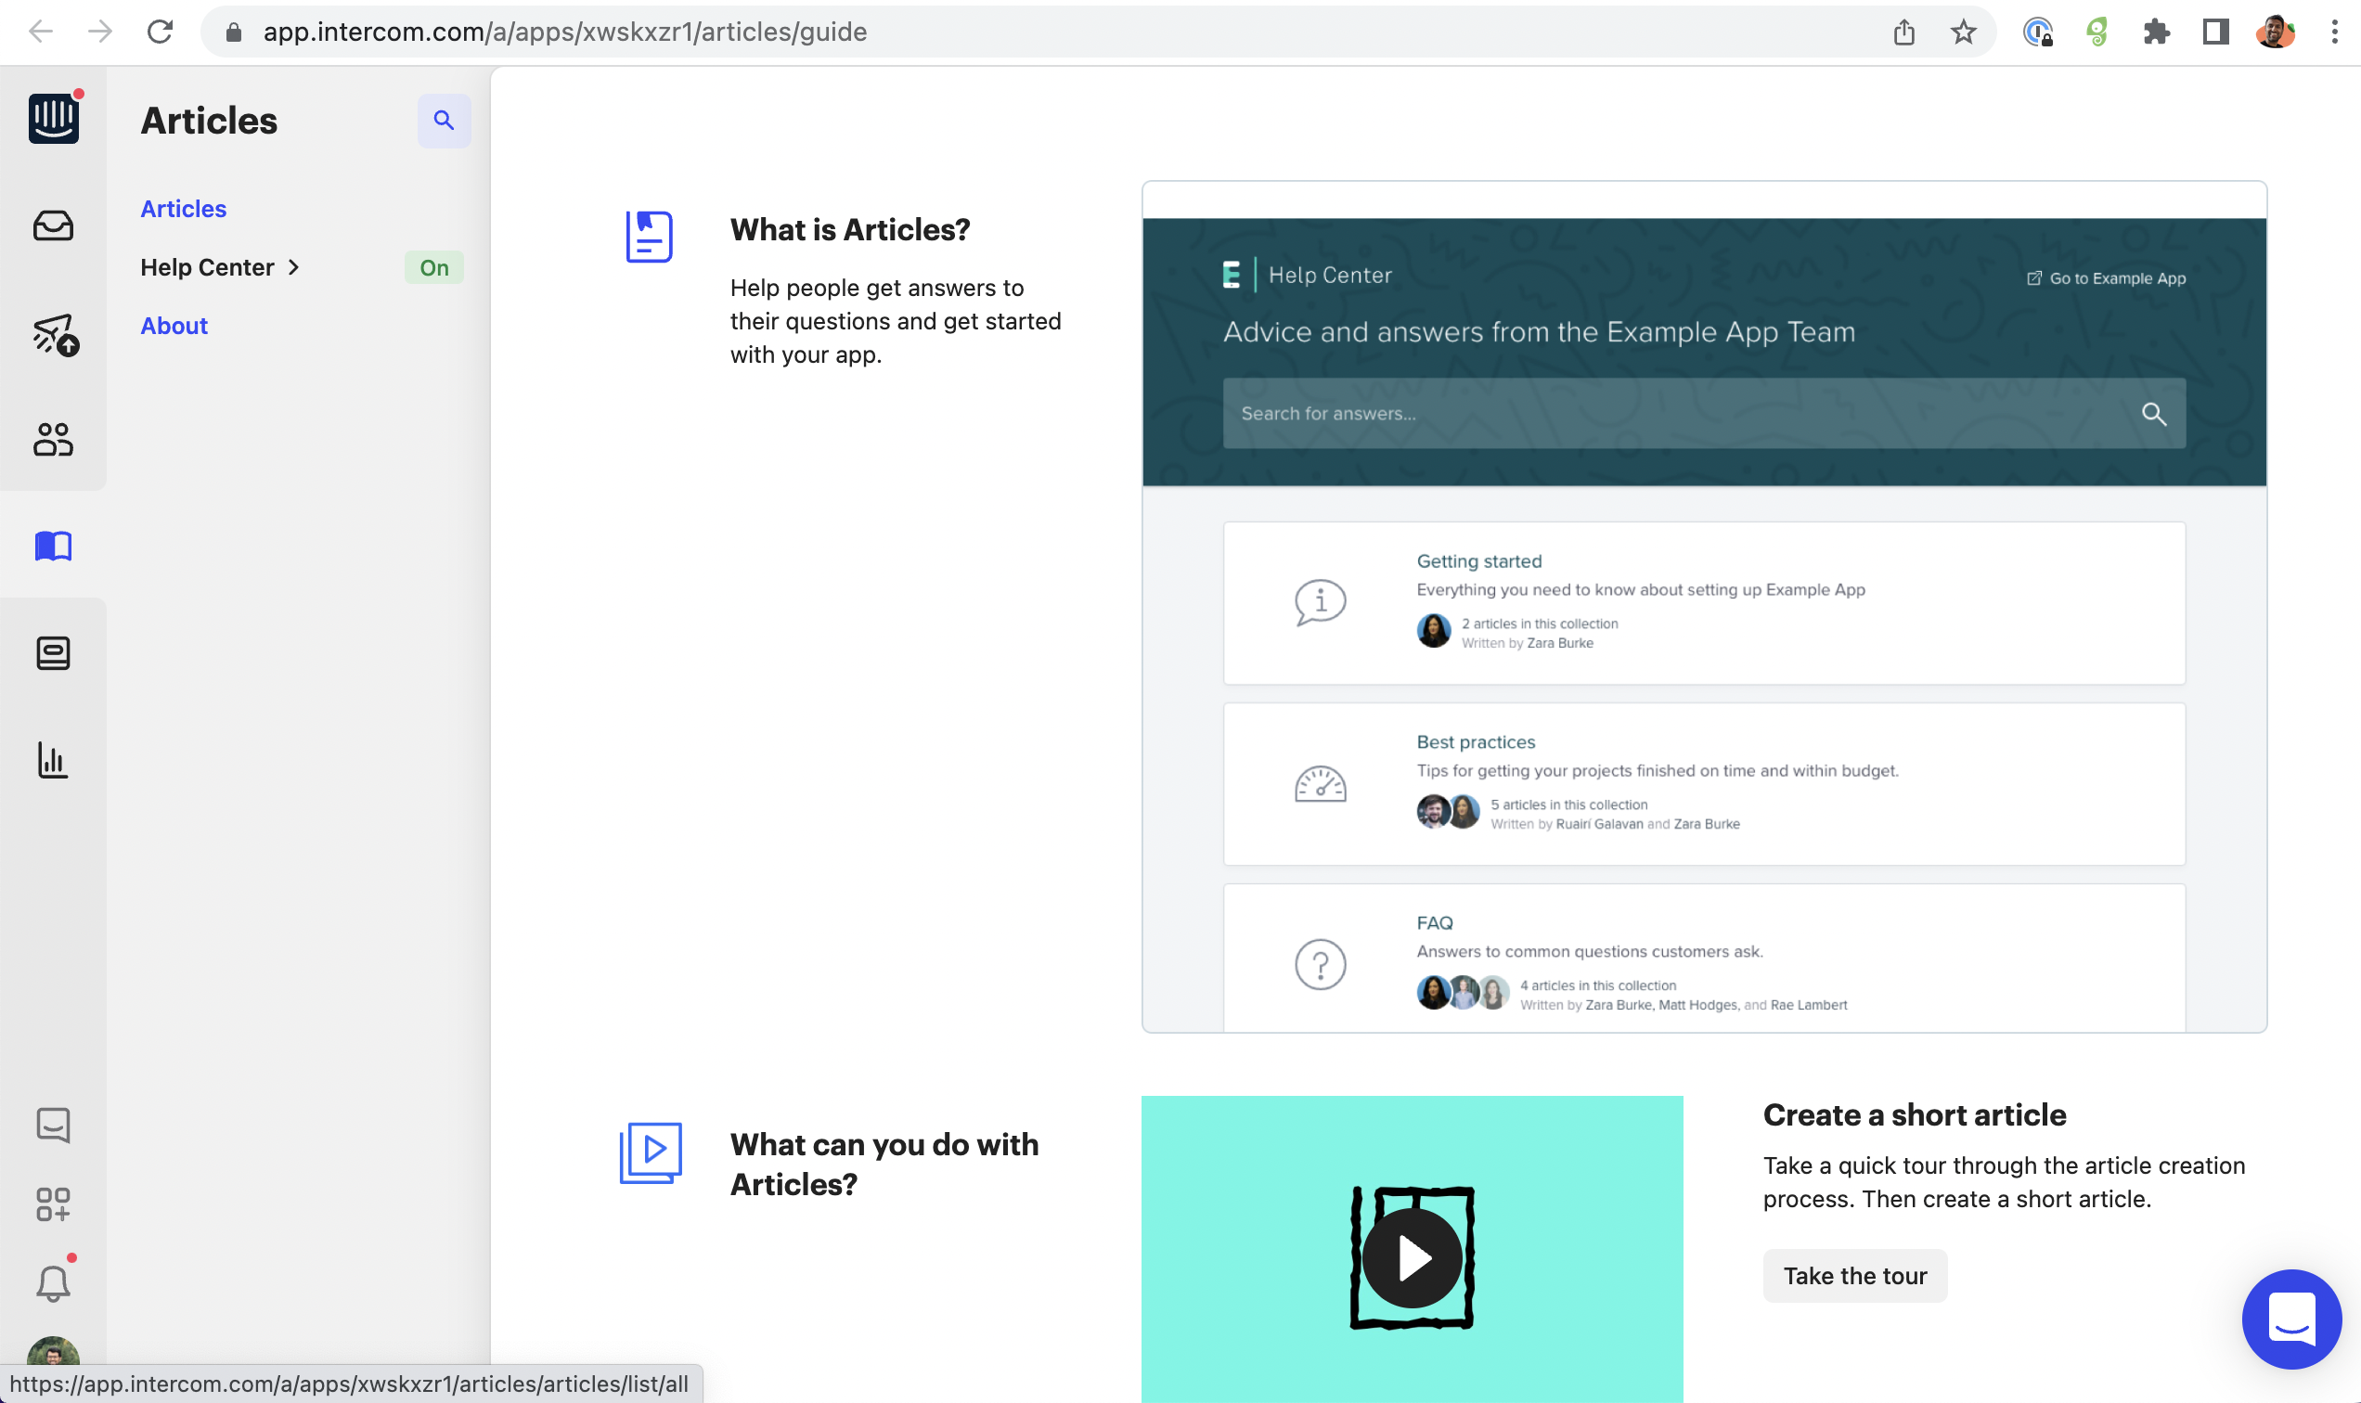
Task: Open the Inbox icon in sidebar
Action: pyautogui.click(x=53, y=226)
